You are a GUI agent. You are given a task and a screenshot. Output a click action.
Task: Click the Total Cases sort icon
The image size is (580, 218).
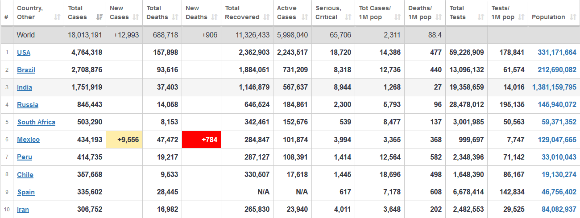point(99,17)
